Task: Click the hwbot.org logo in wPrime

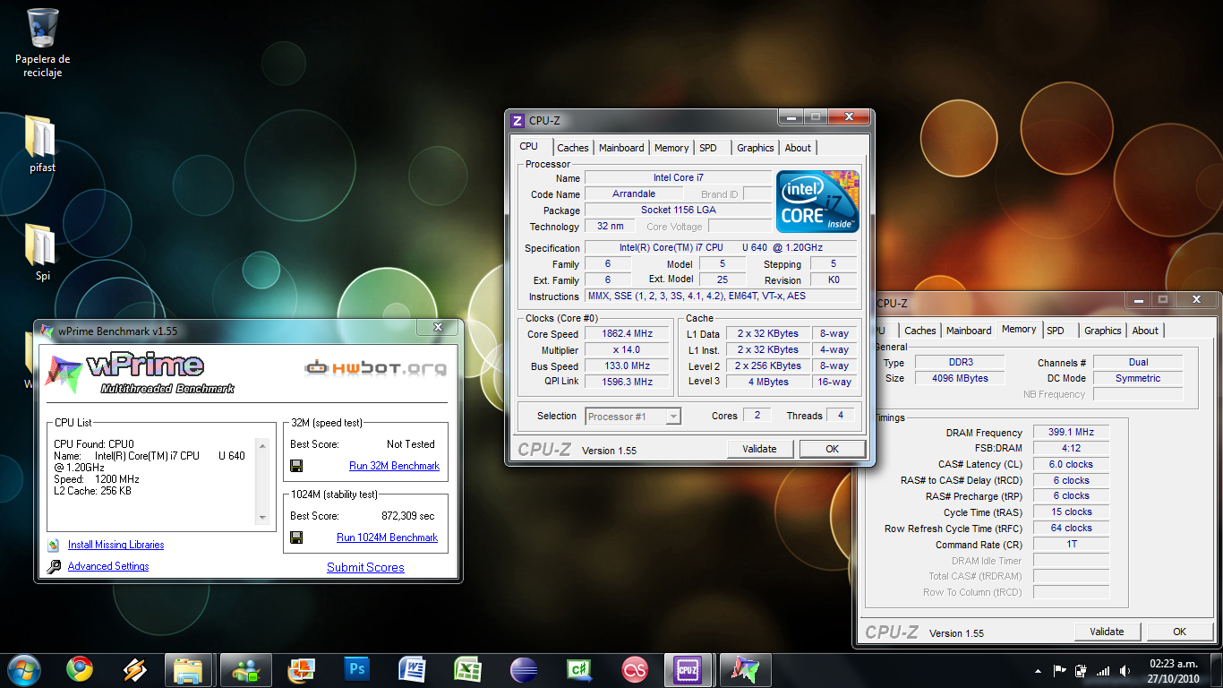Action: pyautogui.click(x=375, y=368)
